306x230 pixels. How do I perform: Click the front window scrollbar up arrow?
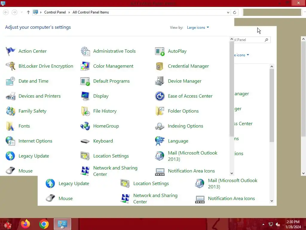point(232,39)
